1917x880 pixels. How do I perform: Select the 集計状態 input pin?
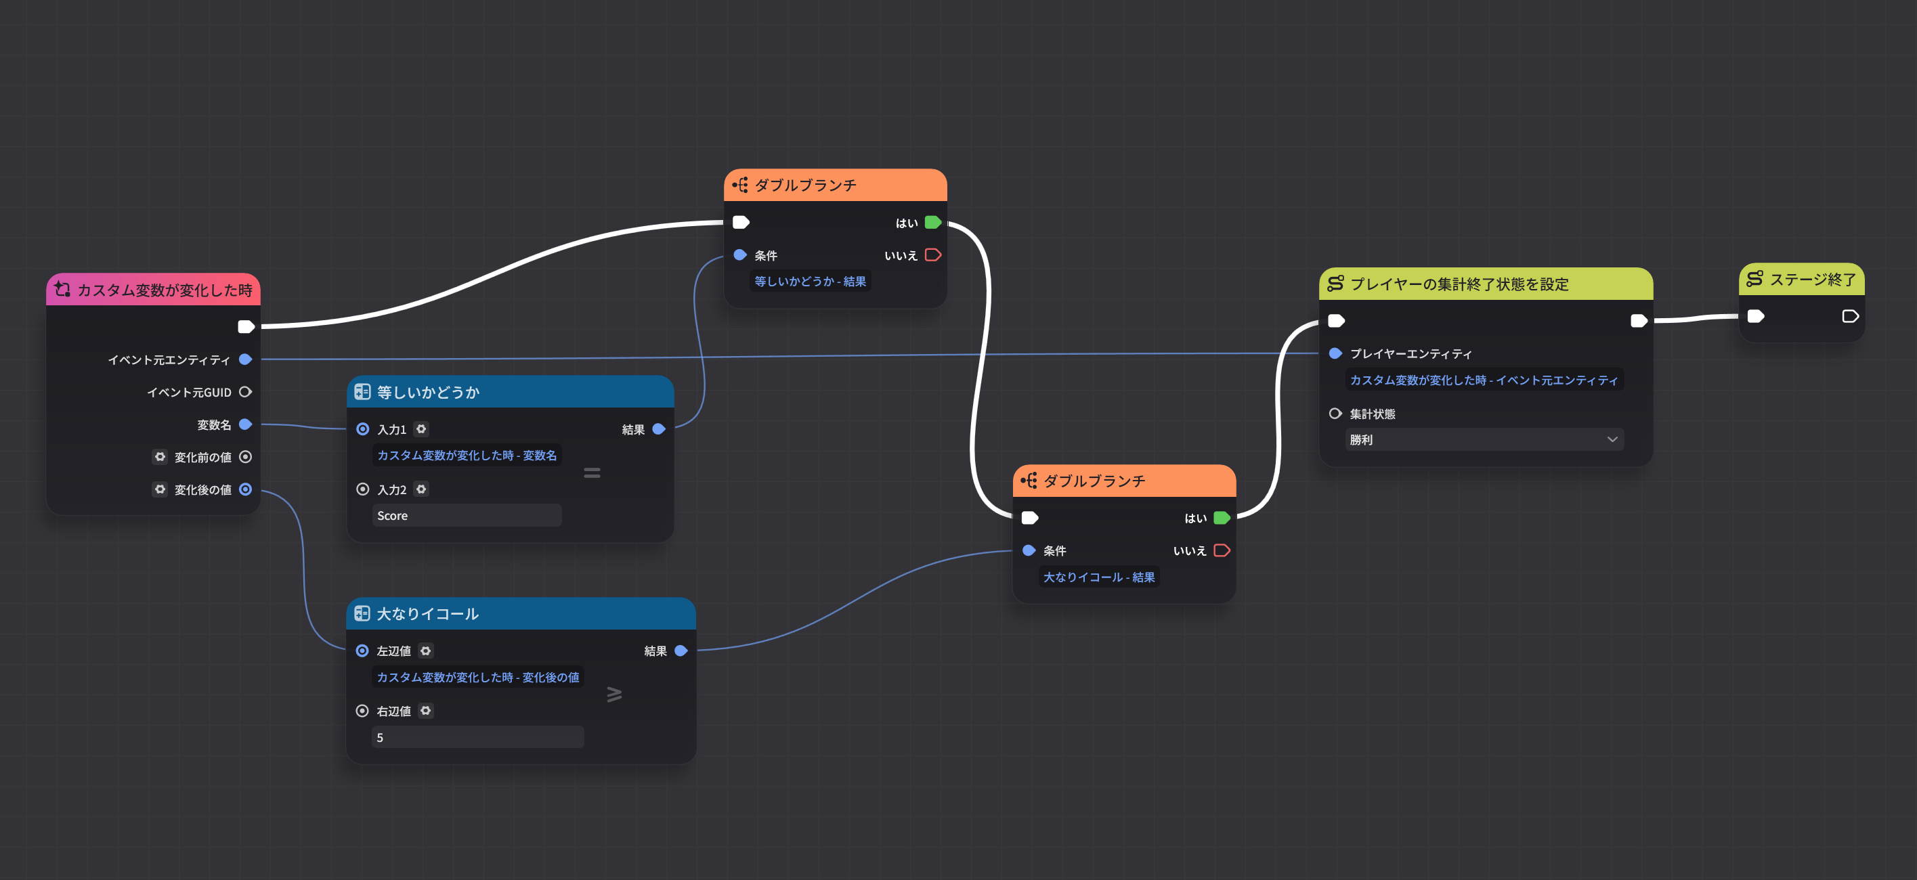tap(1335, 414)
